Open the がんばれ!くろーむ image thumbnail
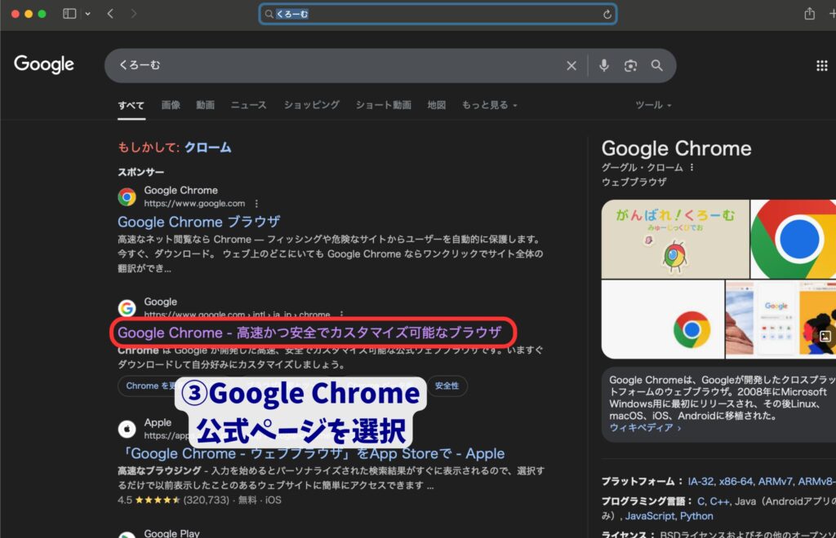Viewport: 836px width, 538px height. coord(675,239)
